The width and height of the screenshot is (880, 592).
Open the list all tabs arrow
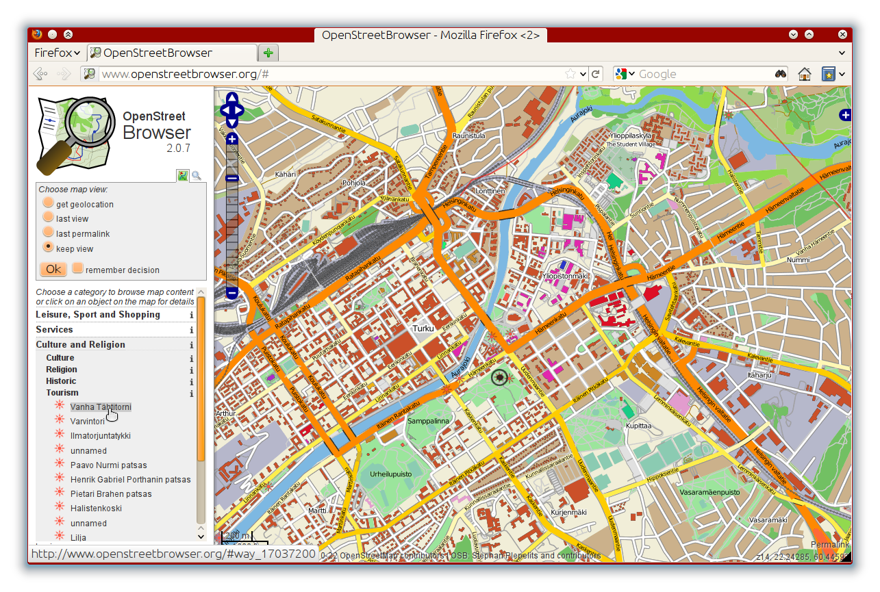coord(843,53)
